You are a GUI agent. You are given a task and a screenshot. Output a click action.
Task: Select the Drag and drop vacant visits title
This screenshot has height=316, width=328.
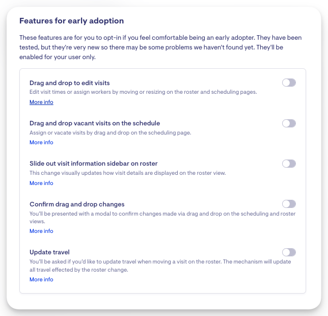[x=95, y=123]
